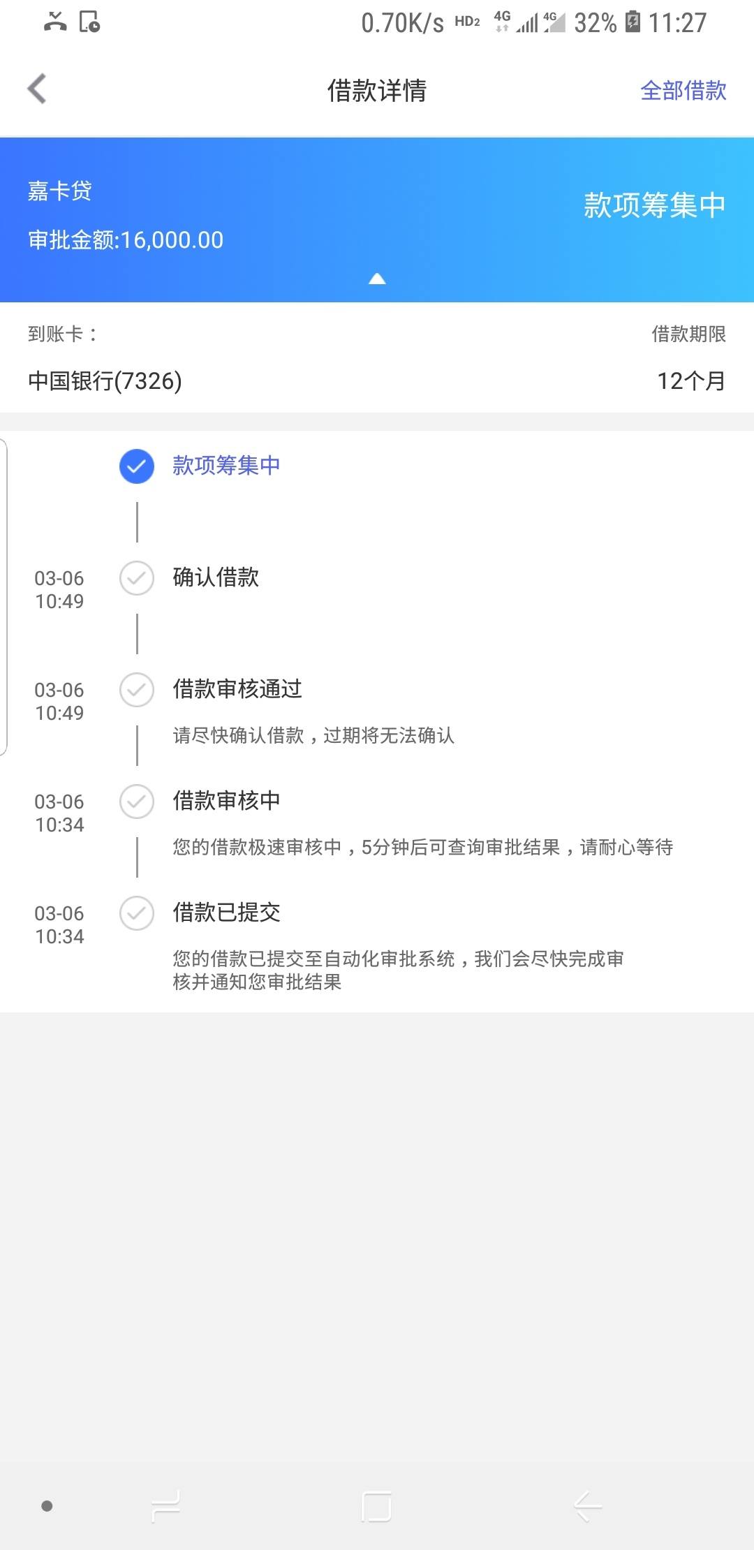
Task: Tap edge panel handle on left side
Action: point(3,597)
